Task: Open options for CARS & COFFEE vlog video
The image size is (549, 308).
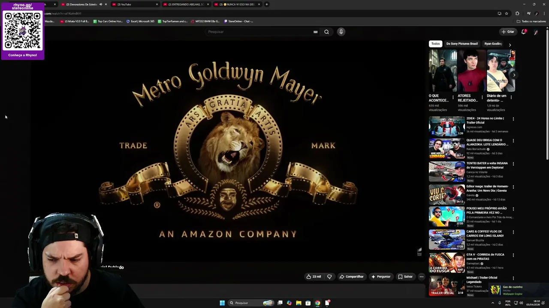Action: pyautogui.click(x=513, y=232)
